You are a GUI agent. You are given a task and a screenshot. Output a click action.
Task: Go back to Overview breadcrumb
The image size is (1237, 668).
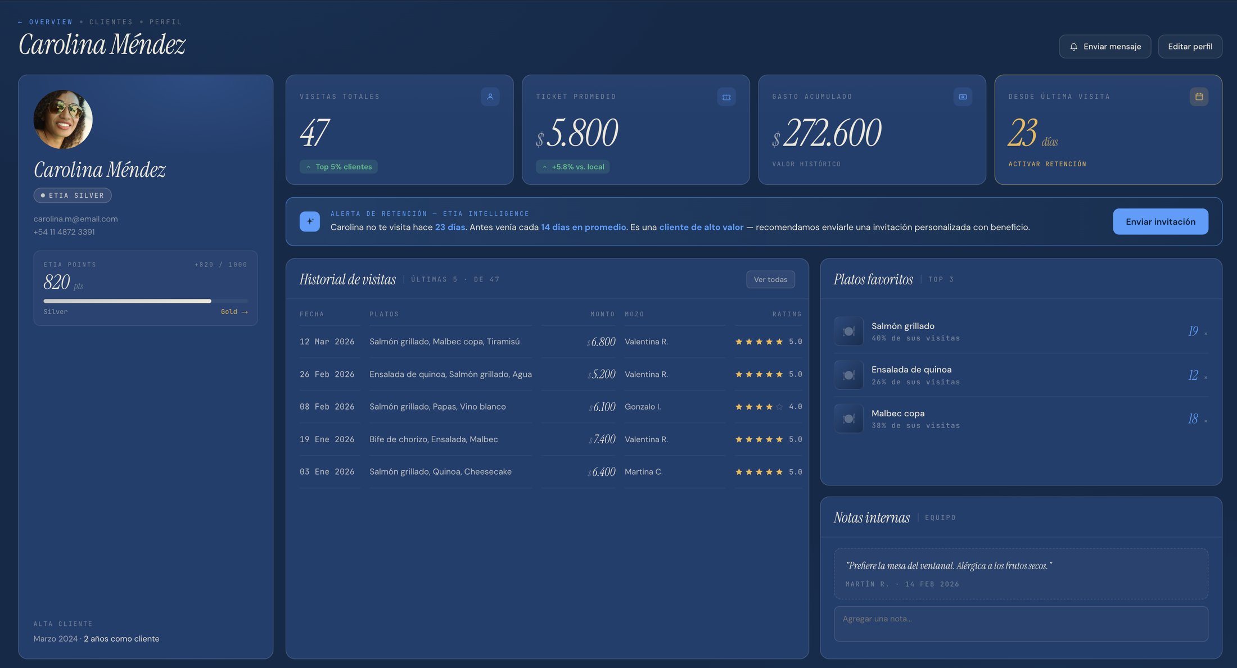pyautogui.click(x=51, y=22)
